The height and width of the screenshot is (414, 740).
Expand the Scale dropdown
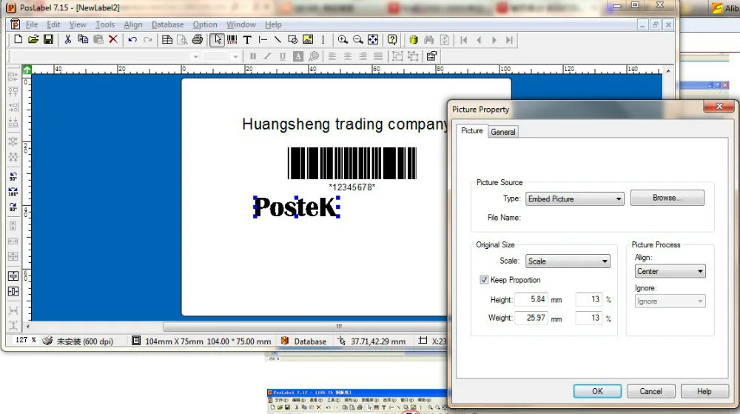568,261
